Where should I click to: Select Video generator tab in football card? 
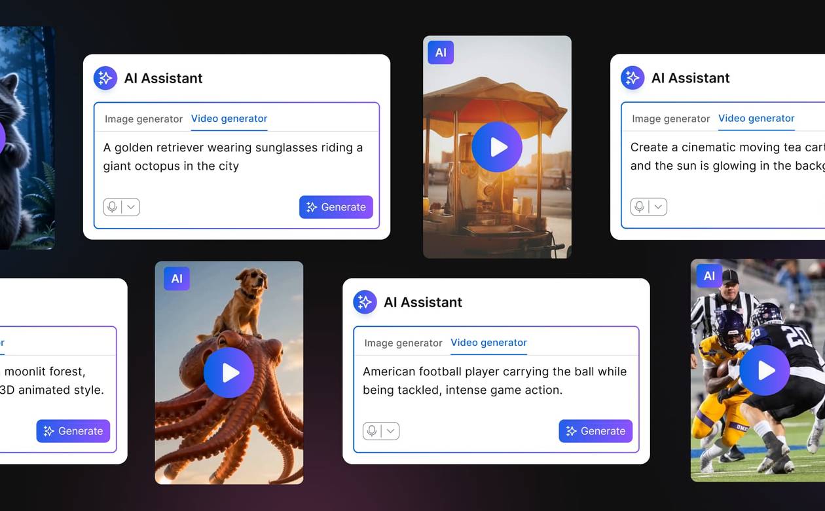point(488,343)
